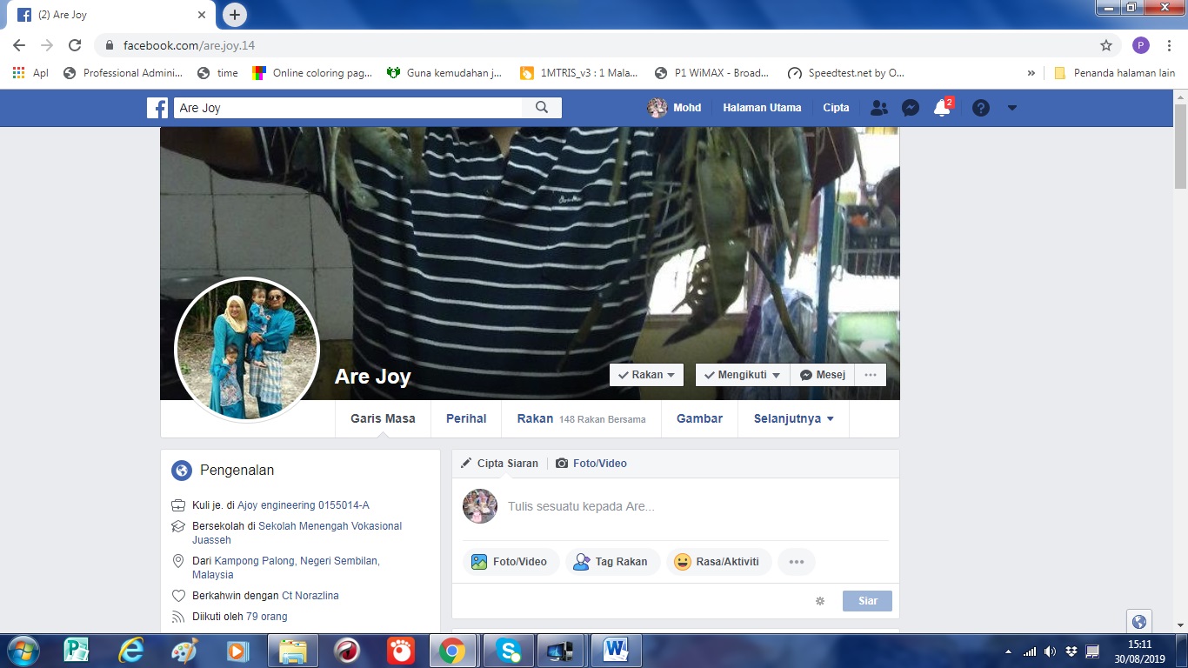Click the Mesej button
This screenshot has width=1188, height=668.
(x=822, y=375)
